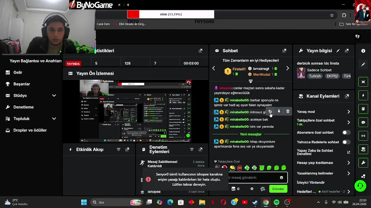Pop out the Yayın Ön İzlemesi statistics panel
This screenshot has height=208, width=371.
[200, 51]
